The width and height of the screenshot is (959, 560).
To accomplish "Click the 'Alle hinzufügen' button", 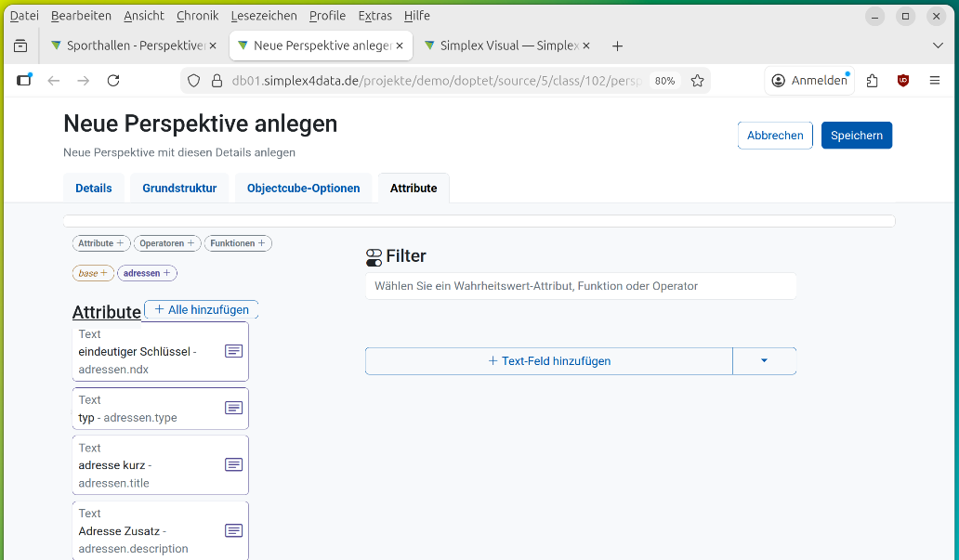I will tap(202, 309).
